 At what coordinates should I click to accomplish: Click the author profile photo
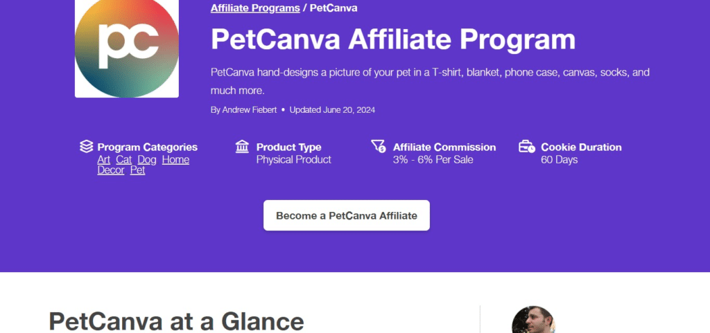[x=533, y=321]
